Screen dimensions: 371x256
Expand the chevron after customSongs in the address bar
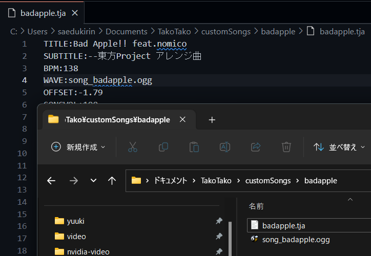pos(297,181)
